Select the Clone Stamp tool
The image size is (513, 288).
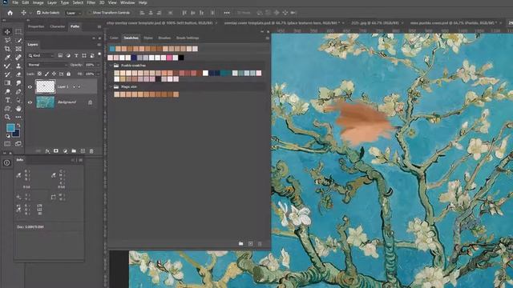click(x=18, y=66)
